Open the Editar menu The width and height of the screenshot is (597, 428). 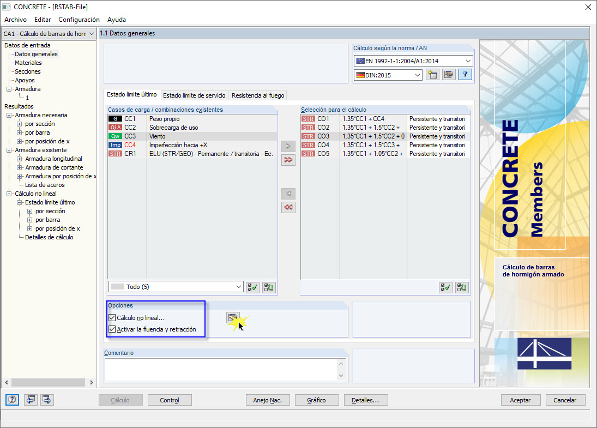pyautogui.click(x=43, y=20)
